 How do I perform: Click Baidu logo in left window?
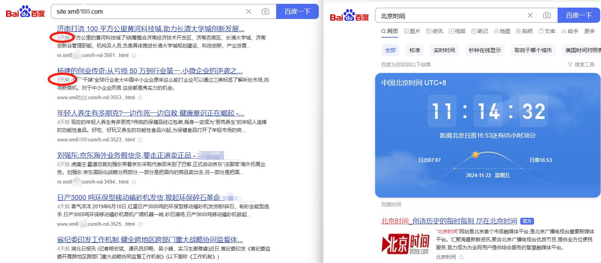(x=26, y=11)
